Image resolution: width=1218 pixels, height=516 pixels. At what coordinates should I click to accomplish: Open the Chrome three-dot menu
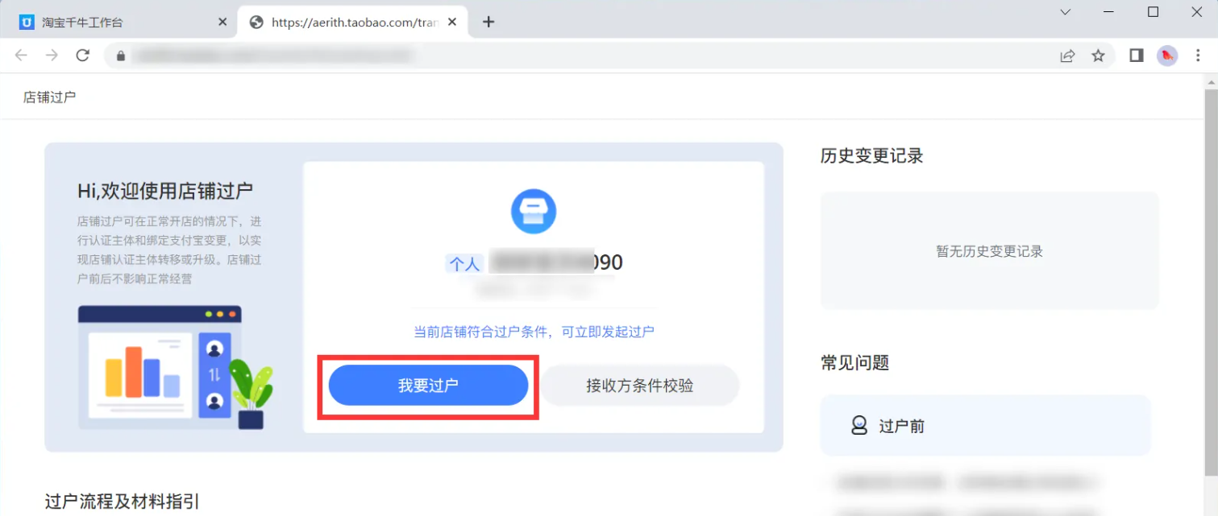pyautogui.click(x=1199, y=55)
